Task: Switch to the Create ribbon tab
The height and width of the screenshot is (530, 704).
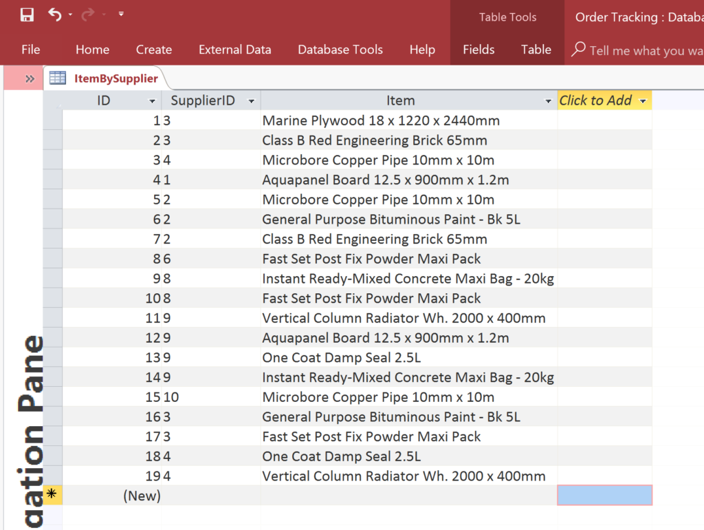Action: tap(154, 50)
